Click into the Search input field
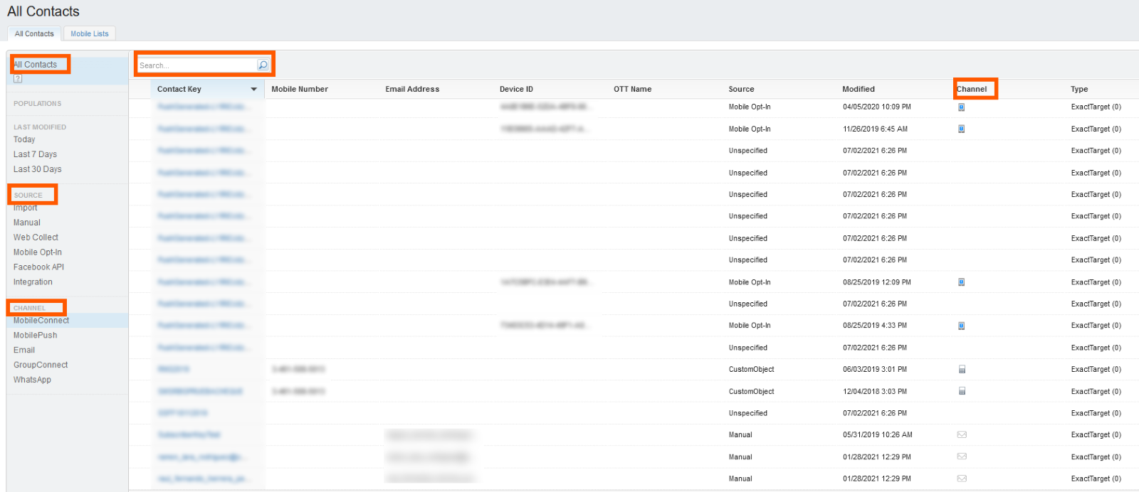 tap(196, 65)
